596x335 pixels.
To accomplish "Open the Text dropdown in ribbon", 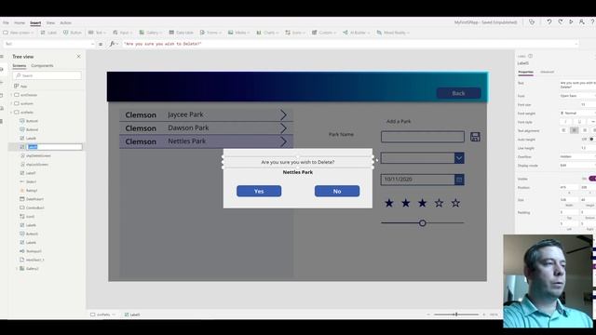I will 97,33.
